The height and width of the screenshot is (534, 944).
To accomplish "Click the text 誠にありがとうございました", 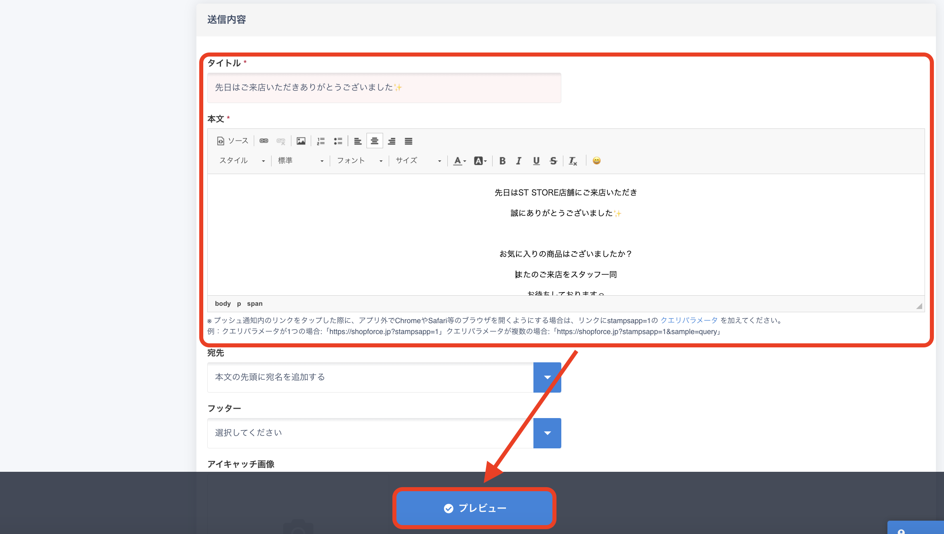I will coord(562,213).
